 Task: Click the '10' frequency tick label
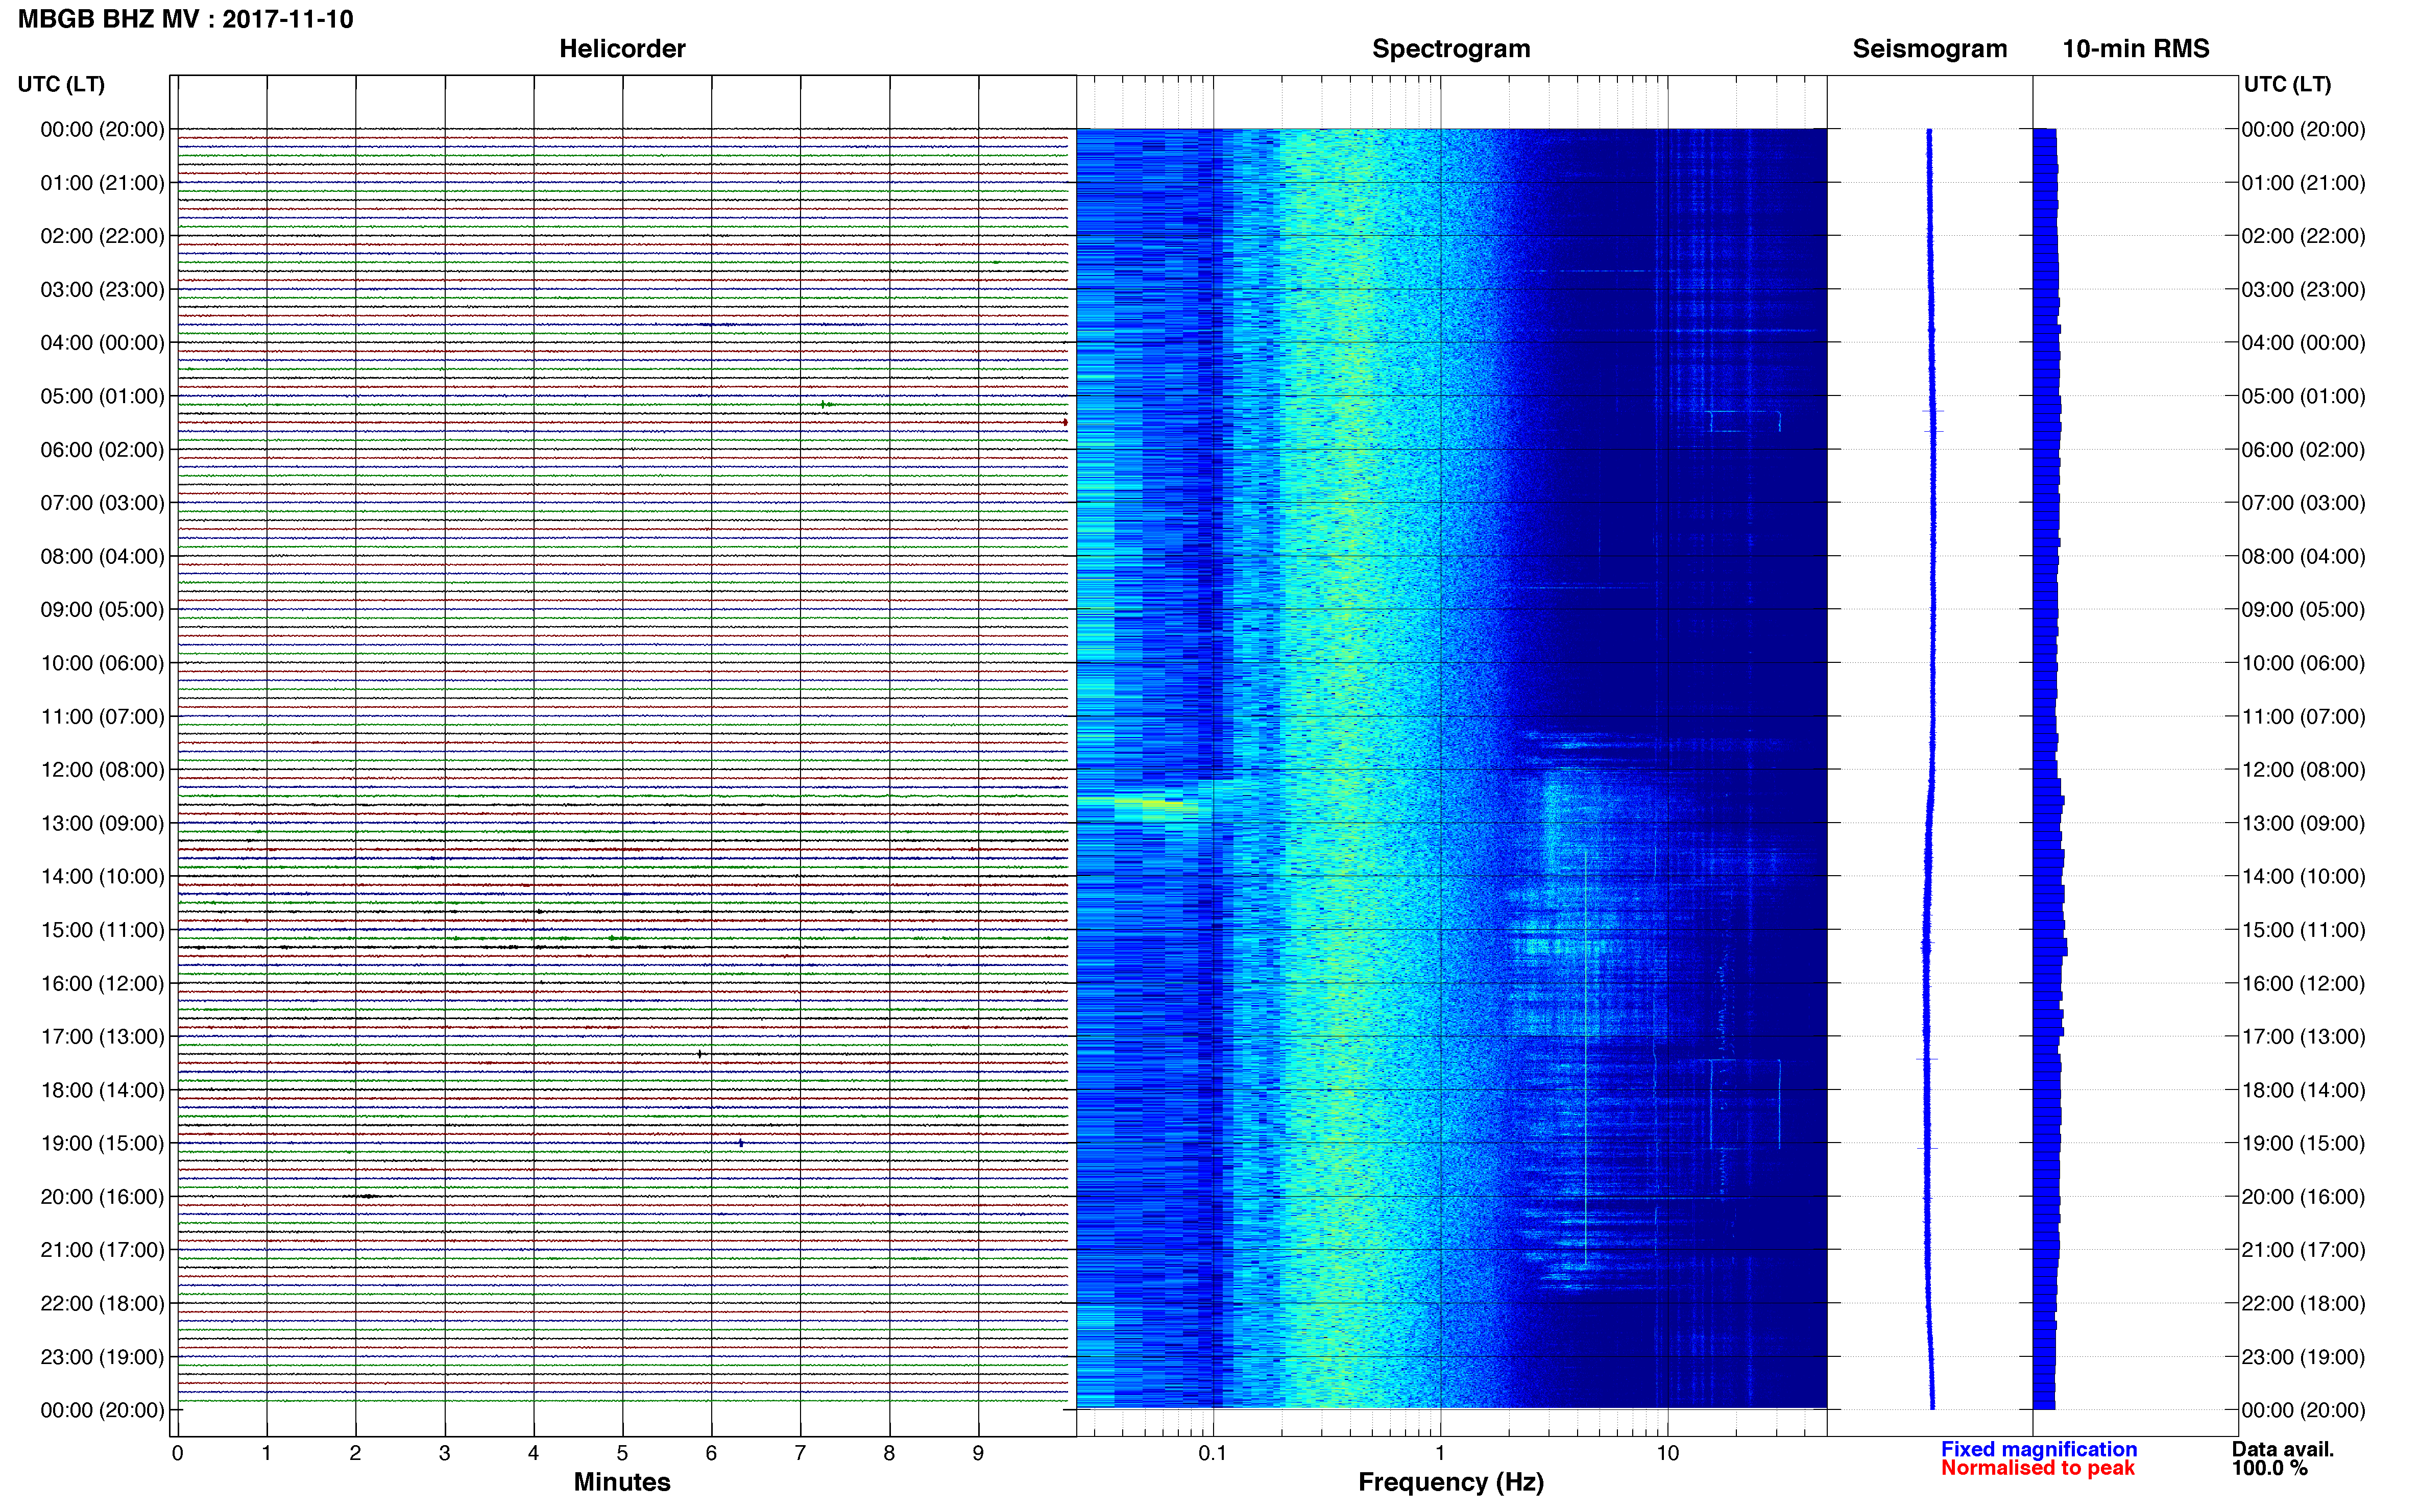point(1667,1454)
